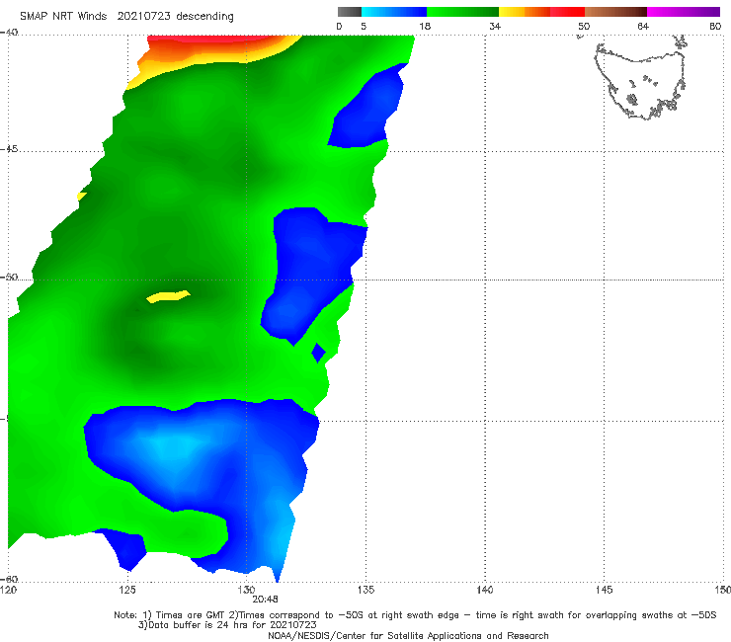Click the color bar label "18"
The height and width of the screenshot is (642, 731).
[x=424, y=26]
